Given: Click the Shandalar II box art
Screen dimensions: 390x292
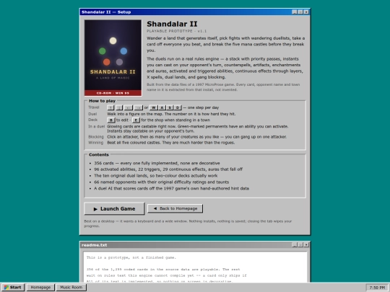Looking at the screenshot, I should (x=113, y=58).
